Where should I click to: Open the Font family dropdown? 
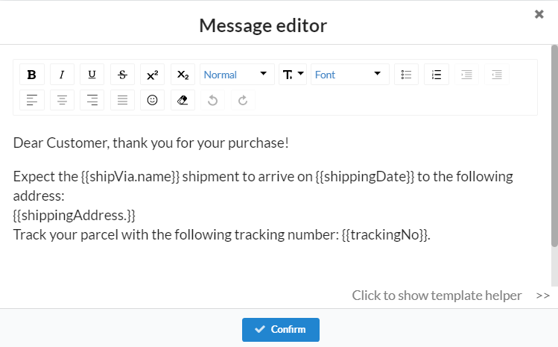click(350, 75)
